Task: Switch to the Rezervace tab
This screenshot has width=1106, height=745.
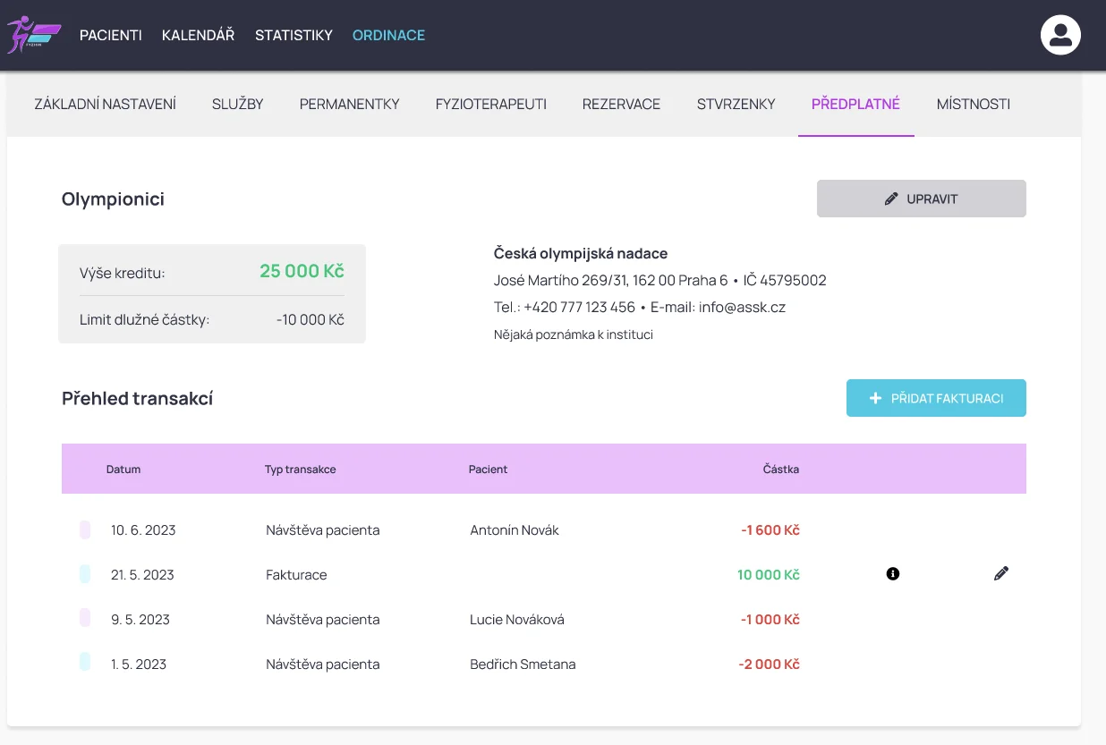Action: coord(621,105)
